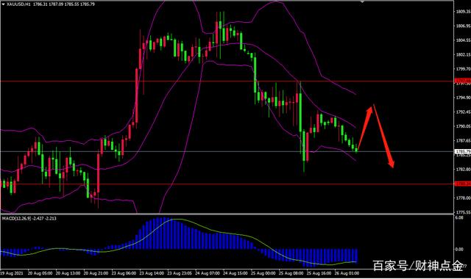This screenshot has height=279, width=471.
Task: Click the 23 Aug 14:00 time axis label
Action: (152, 273)
